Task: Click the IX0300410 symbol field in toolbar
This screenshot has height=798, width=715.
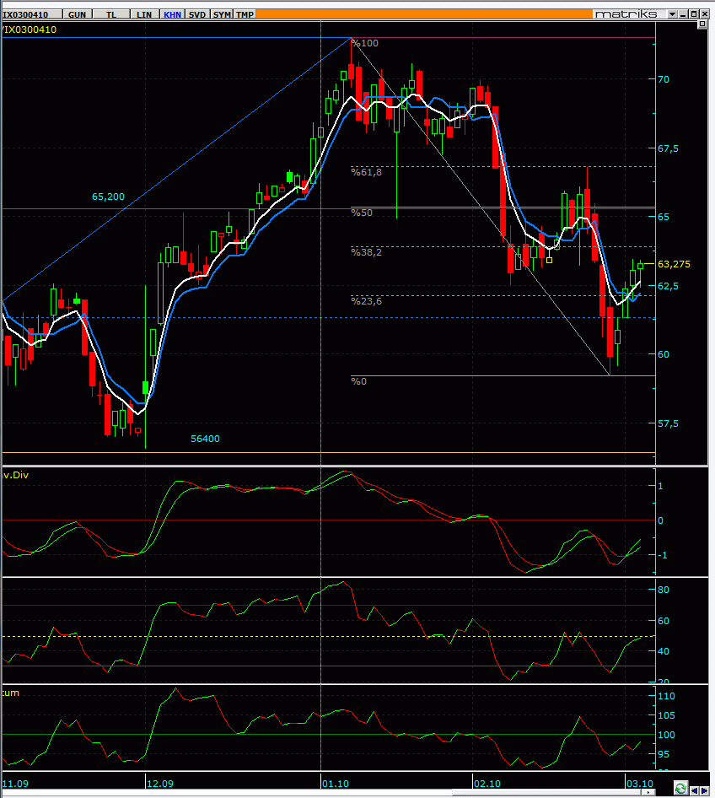Action: 31,14
